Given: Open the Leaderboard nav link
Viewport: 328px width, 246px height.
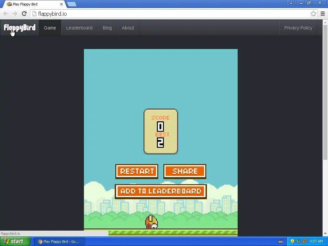Looking at the screenshot, I should click(79, 28).
